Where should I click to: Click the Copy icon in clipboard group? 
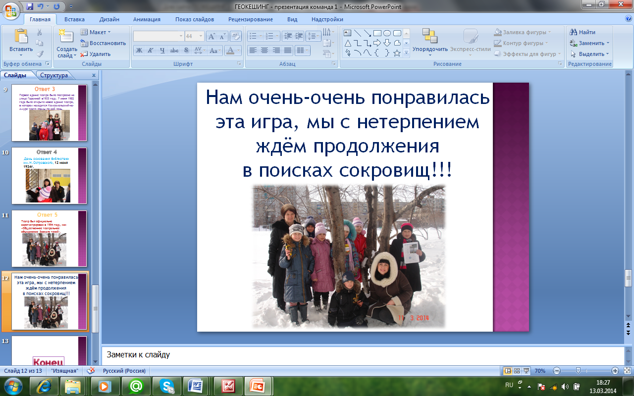point(40,43)
